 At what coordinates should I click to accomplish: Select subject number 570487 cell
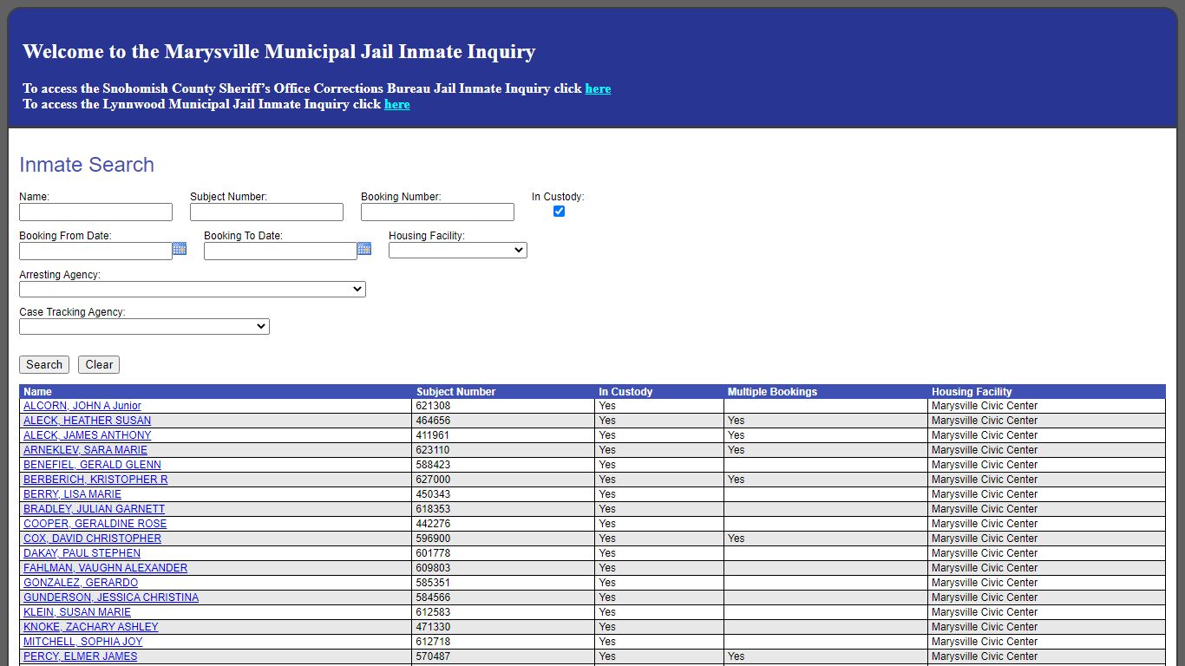[504, 656]
